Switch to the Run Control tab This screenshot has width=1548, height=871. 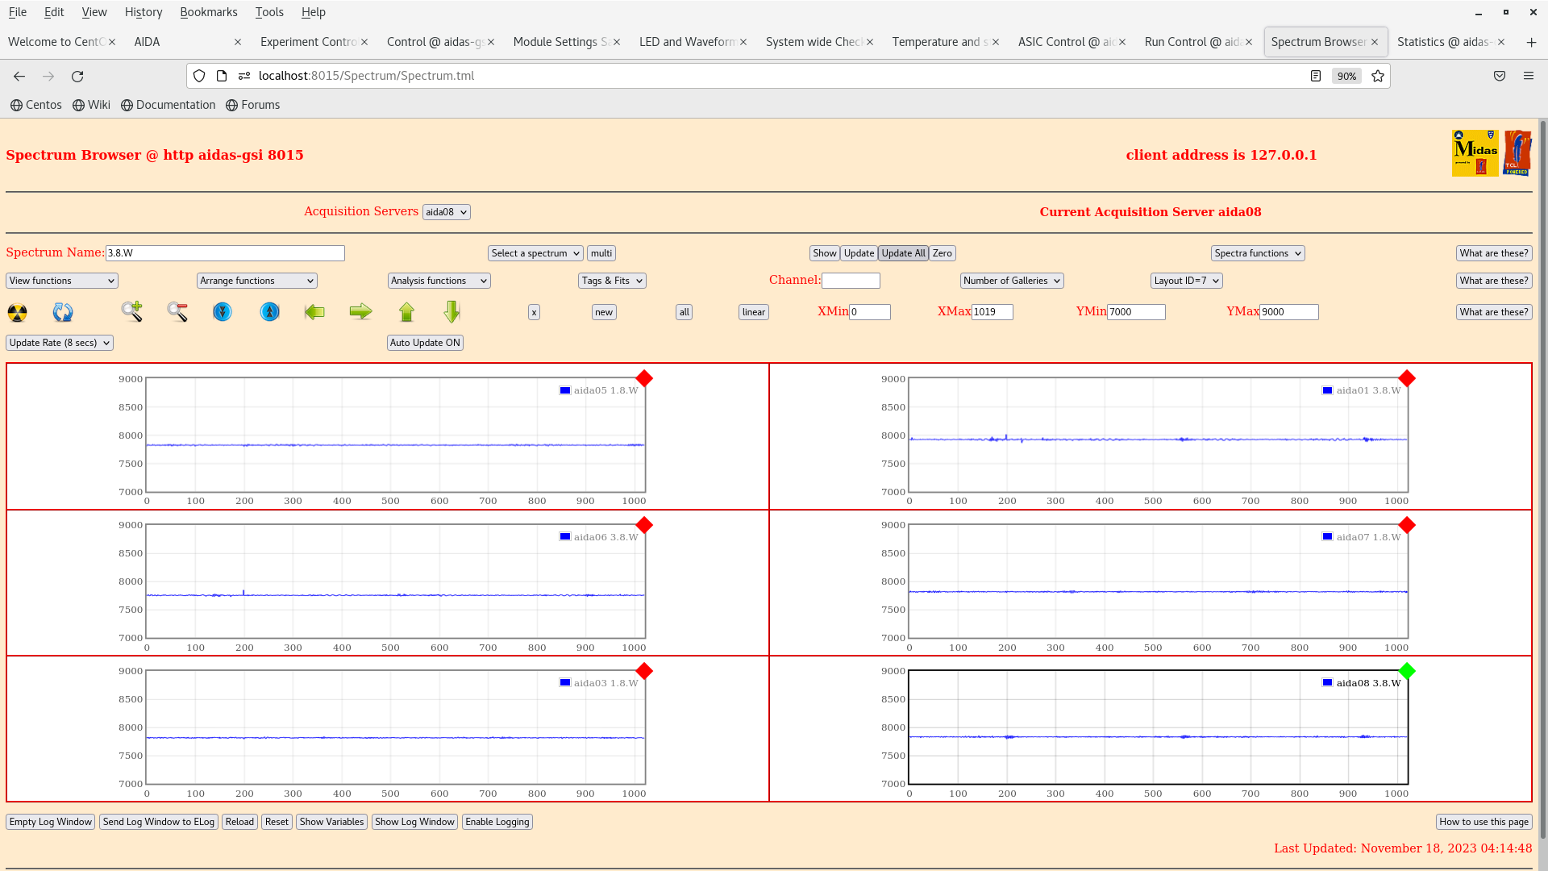pyautogui.click(x=1192, y=42)
